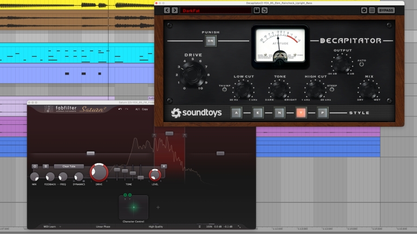Image resolution: width=417 pixels, height=234 pixels.
Task: Click Copy in Saturn 2 header
Action: click(145, 109)
